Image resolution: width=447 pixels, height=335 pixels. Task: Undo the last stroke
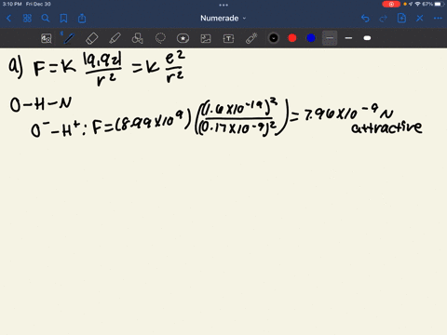[365, 19]
